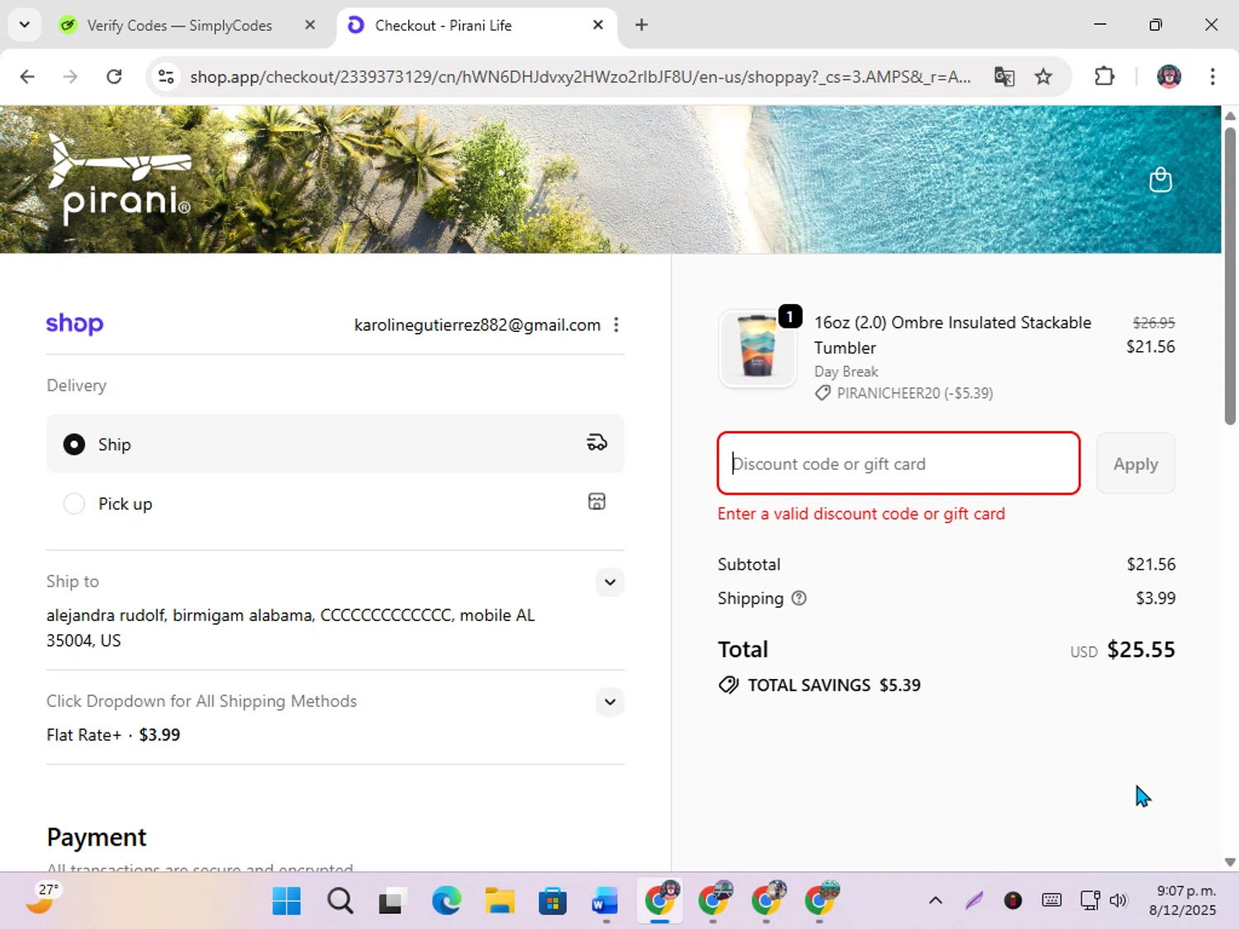This screenshot has height=929, width=1239.
Task: Show hidden system tray icons
Action: point(935,900)
